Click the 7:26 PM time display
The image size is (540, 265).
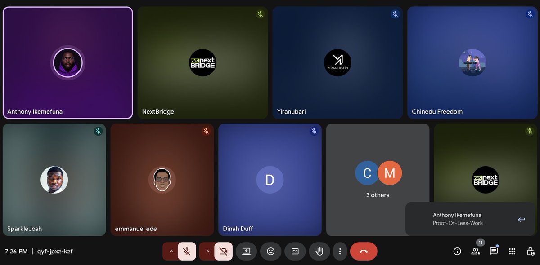(16, 252)
